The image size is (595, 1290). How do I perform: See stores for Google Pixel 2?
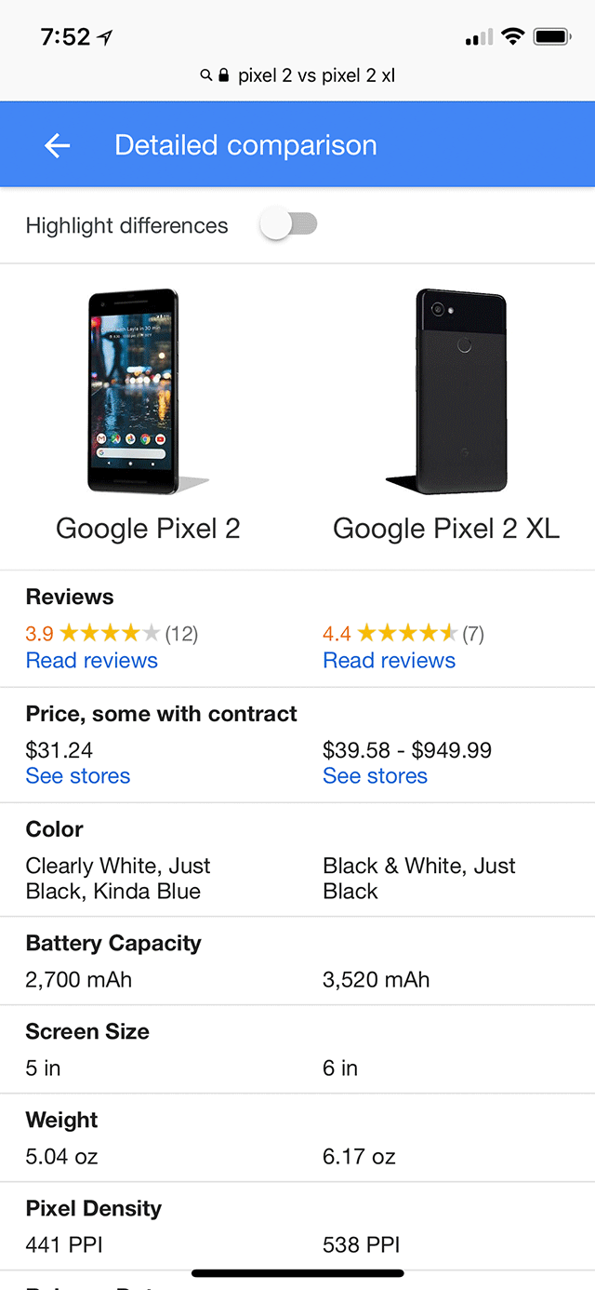tap(78, 776)
